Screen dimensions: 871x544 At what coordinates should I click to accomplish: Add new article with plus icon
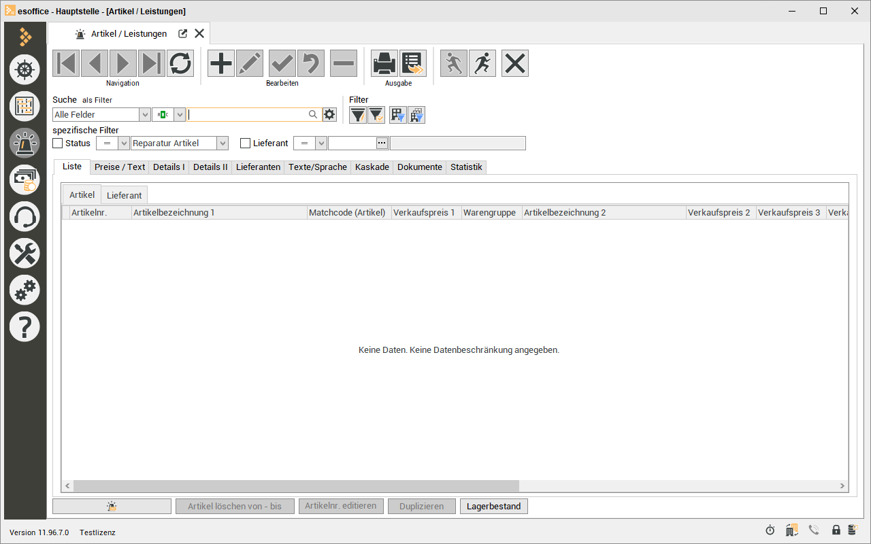(221, 63)
